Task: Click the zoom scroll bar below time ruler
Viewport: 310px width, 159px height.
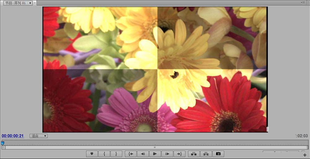Action: [x=155, y=147]
